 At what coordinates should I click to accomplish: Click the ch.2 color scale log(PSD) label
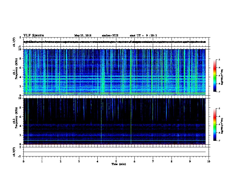[x=222, y=126]
